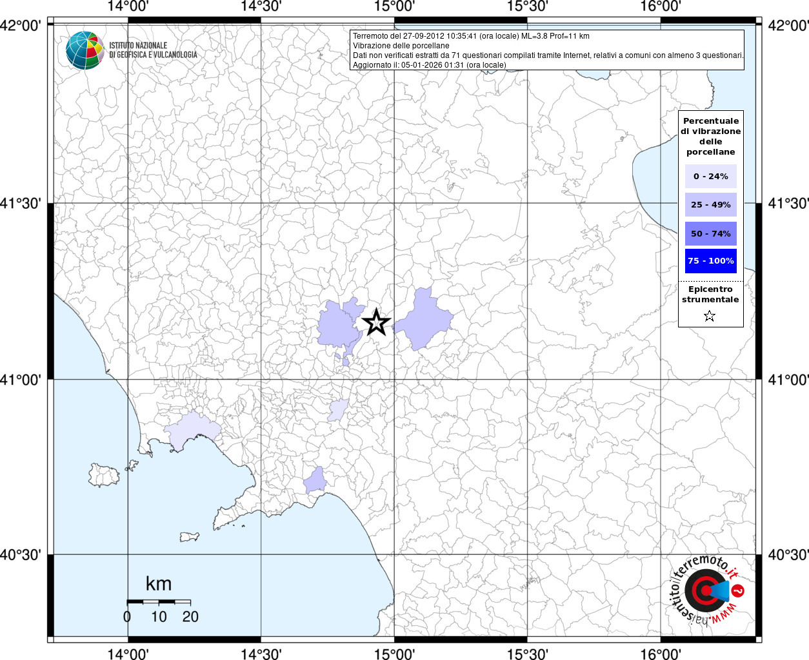Click the 'Vibrazione delle porcellane' subtitle
Image resolution: width=809 pixels, height=660 pixels.
click(x=401, y=46)
